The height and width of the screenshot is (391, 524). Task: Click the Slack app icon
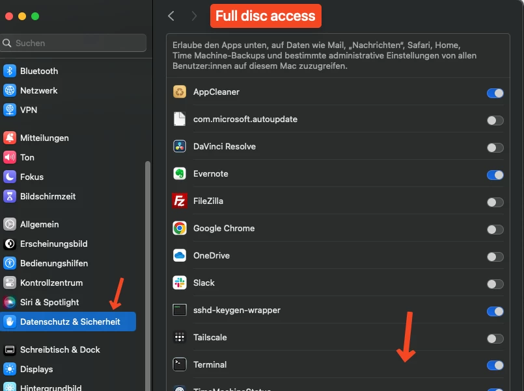[180, 283]
